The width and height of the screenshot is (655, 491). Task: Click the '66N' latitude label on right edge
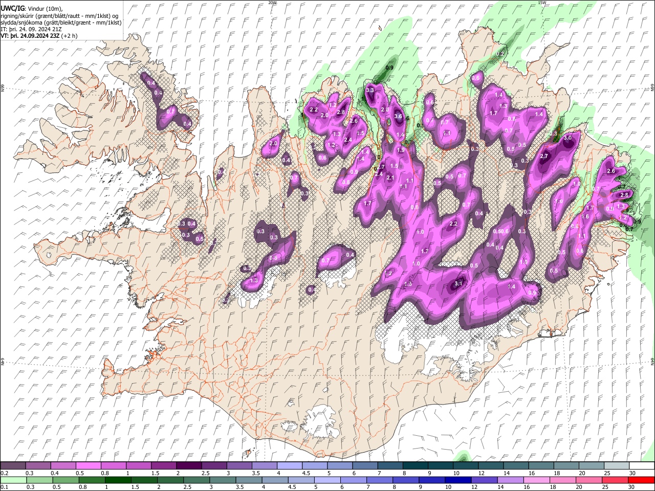[x=652, y=88]
